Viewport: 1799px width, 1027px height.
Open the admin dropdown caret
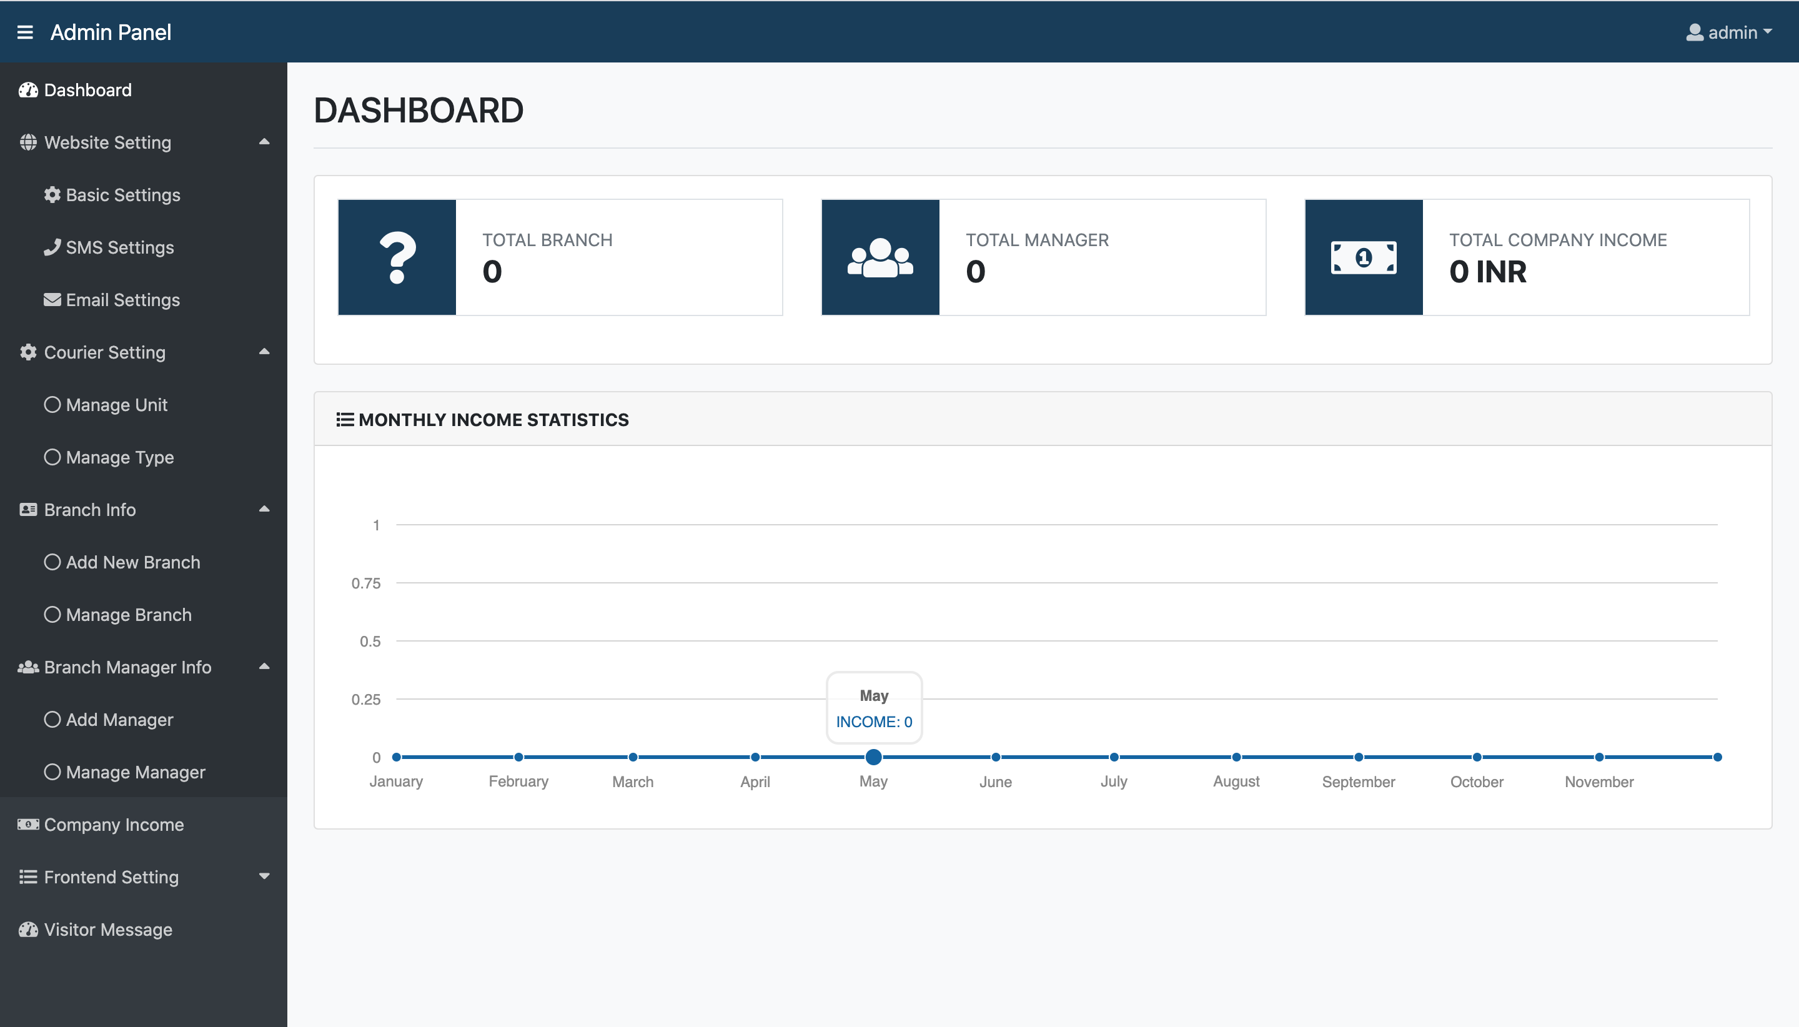(x=1767, y=32)
